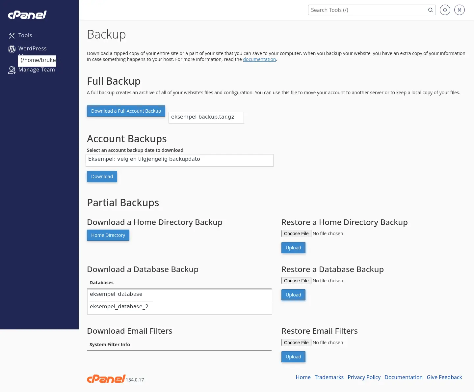The height and width of the screenshot is (392, 474).
Task: Open the account backup date selector
Action: [x=179, y=160]
